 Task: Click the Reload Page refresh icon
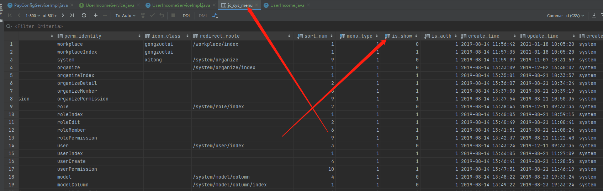click(84, 15)
